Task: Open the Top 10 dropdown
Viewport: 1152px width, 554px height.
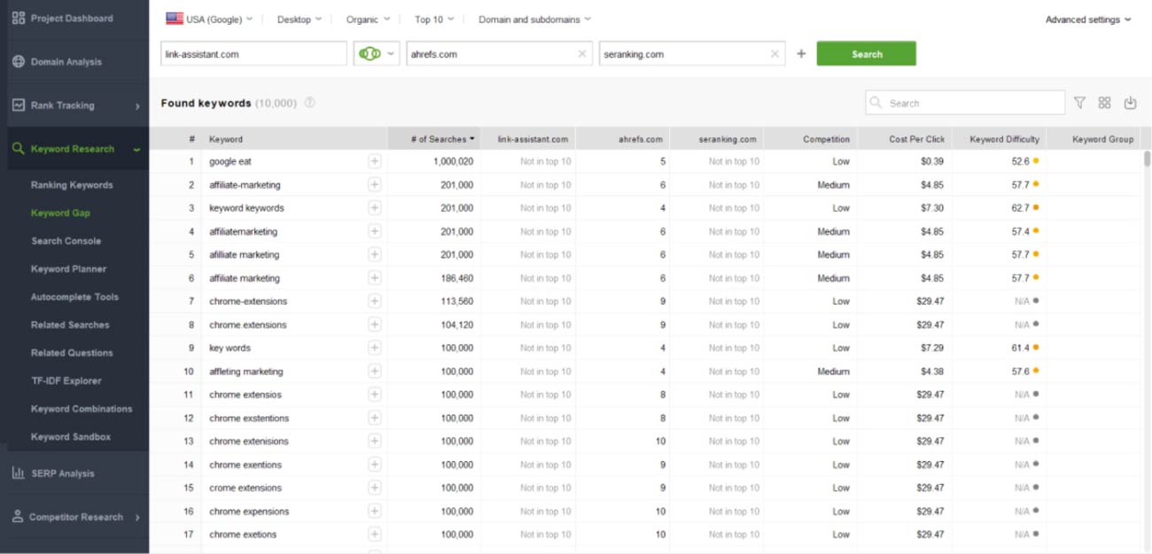Action: (434, 19)
